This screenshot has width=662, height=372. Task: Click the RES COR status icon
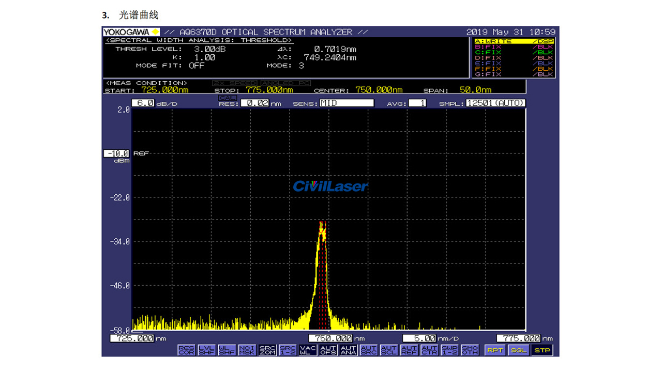click(186, 350)
